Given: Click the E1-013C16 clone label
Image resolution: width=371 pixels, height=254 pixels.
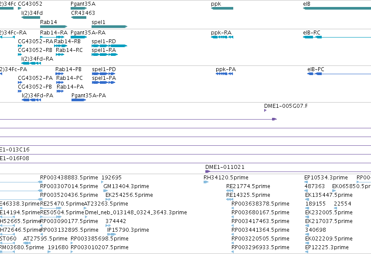Looking at the screenshot, I should [15, 150].
